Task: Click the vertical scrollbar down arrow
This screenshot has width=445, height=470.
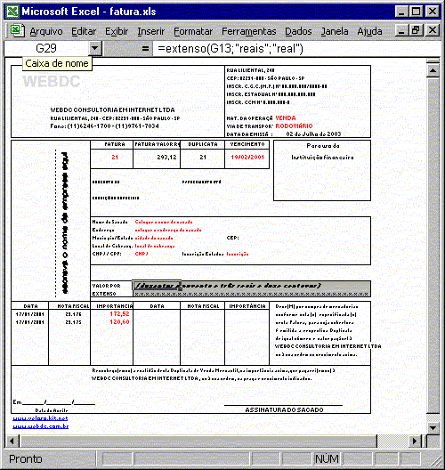Action: pos(433,428)
